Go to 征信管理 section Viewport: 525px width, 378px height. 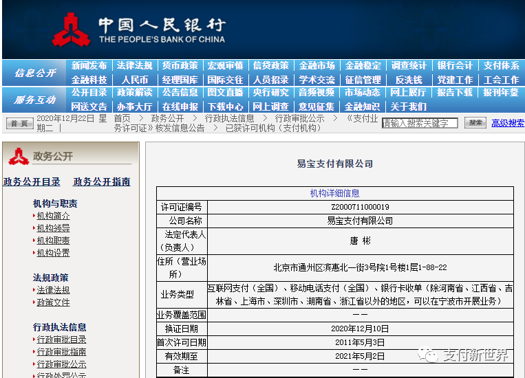(x=363, y=80)
